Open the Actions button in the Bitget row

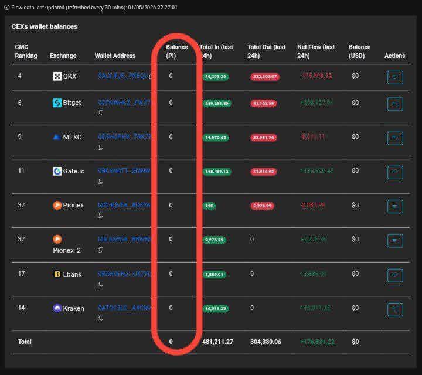395,104
